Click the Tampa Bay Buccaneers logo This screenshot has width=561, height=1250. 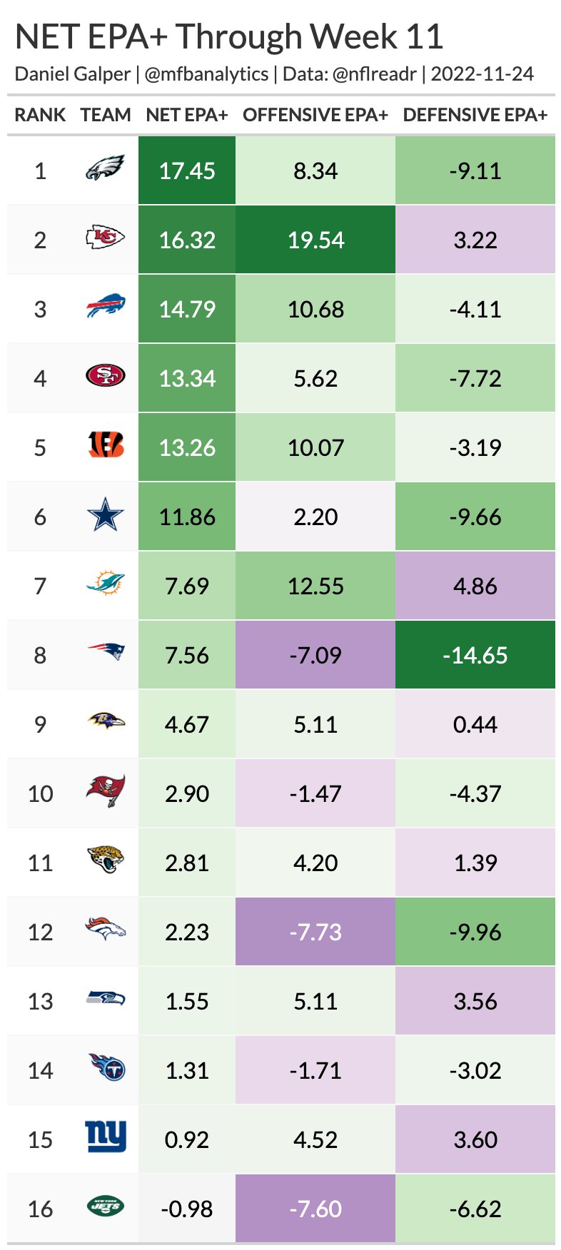106,791
